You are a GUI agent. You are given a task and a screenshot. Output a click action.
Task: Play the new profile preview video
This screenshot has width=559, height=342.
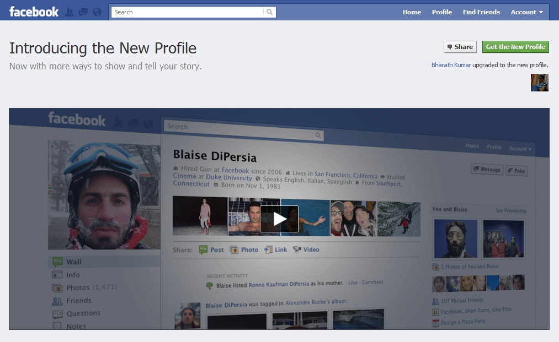(x=279, y=219)
